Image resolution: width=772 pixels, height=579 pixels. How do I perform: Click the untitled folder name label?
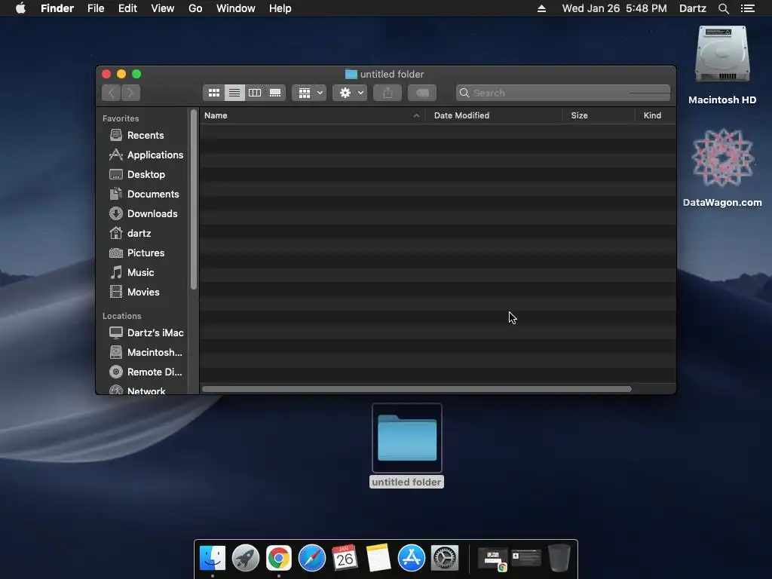pos(406,482)
